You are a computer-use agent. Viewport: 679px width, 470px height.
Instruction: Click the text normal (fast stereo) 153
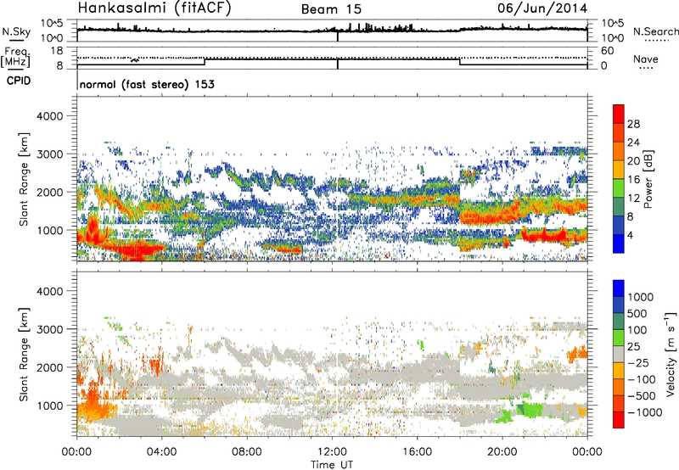pyautogui.click(x=147, y=84)
